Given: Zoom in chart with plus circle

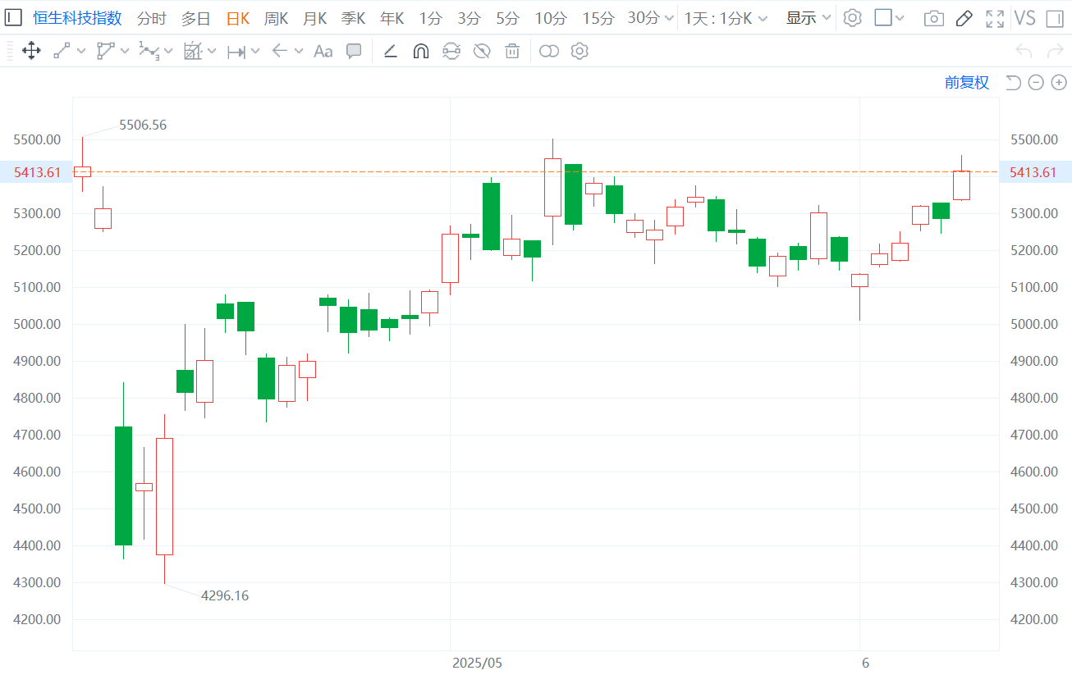Looking at the screenshot, I should coord(1059,82).
